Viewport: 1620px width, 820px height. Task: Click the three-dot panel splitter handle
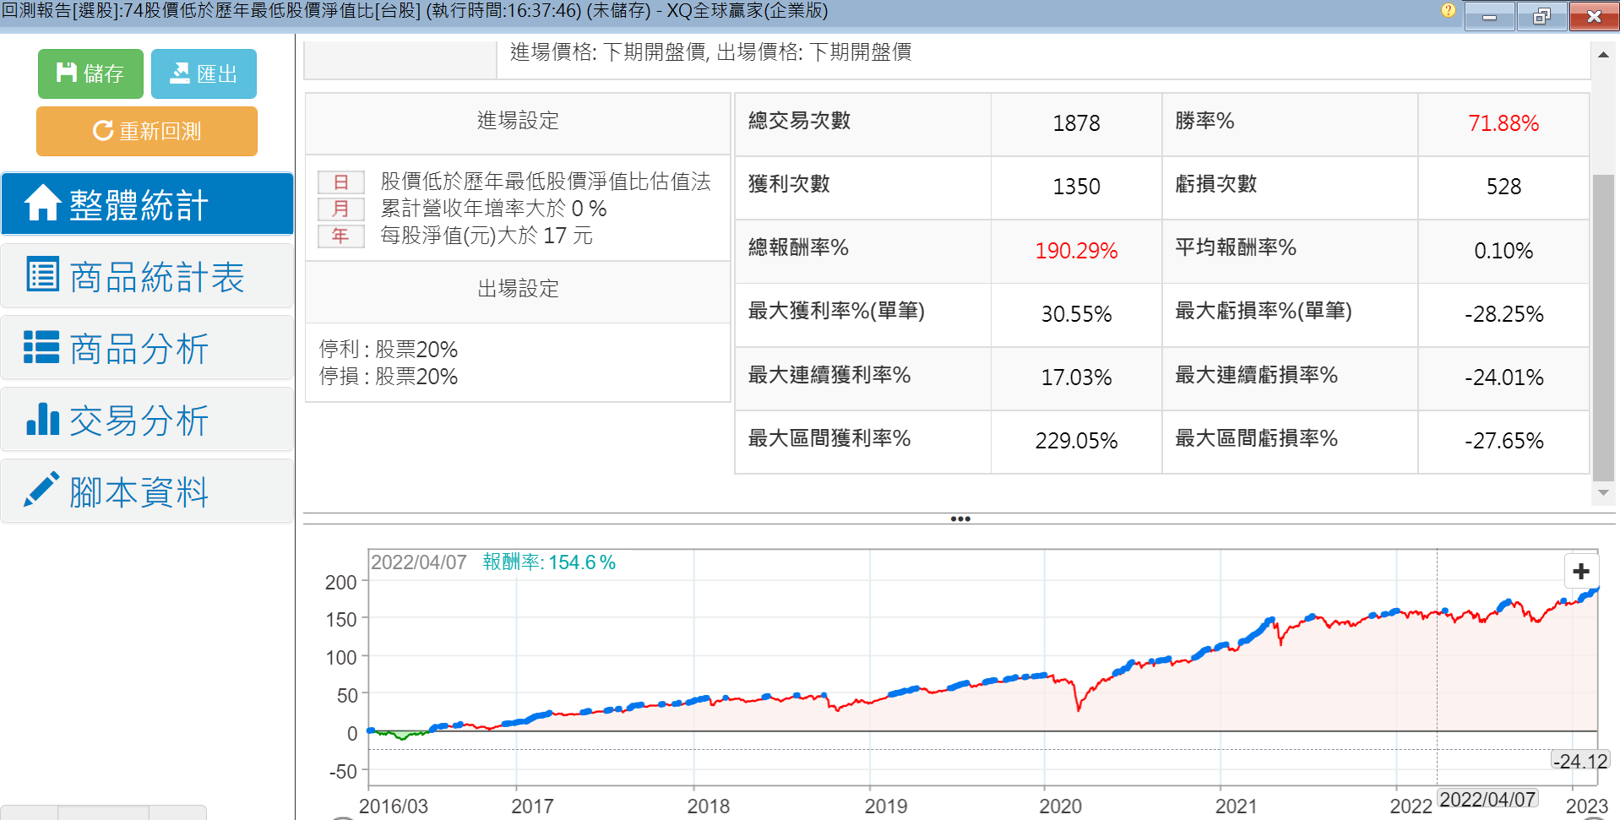[x=959, y=519]
